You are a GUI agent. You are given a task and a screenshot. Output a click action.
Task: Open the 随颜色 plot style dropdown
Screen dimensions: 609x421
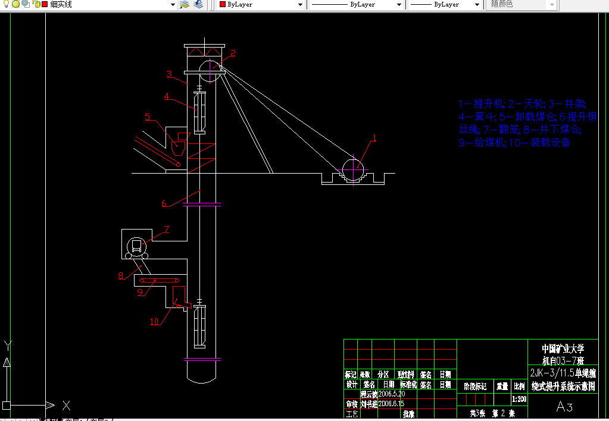click(x=552, y=5)
